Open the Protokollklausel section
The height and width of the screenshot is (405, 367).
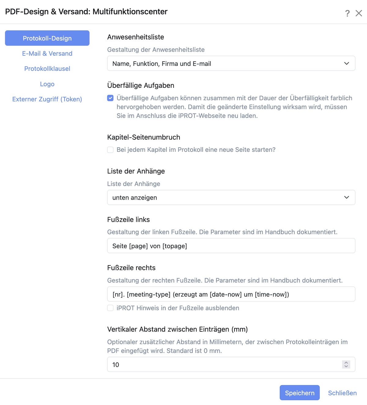tap(47, 69)
